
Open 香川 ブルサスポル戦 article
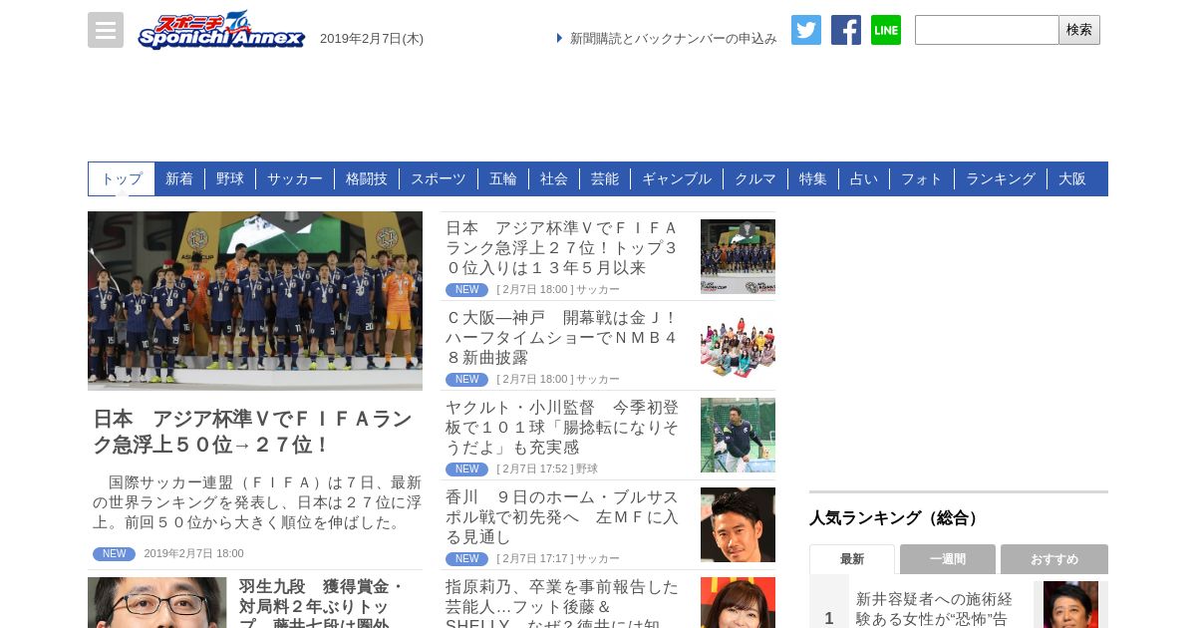[x=562, y=517]
